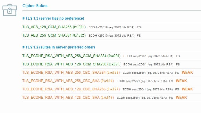Select TLS_ECDHE_RSA_WITH_AES_256_CBC_SHA384 weak suite
This screenshot has width=201, height=113.
[71, 73]
